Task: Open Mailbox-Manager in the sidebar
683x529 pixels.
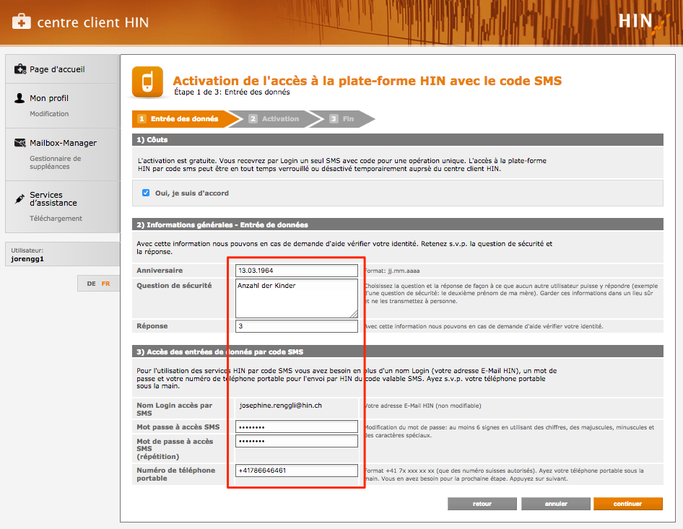Action: [63, 143]
